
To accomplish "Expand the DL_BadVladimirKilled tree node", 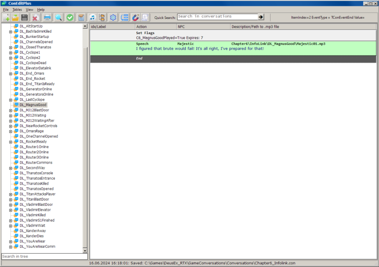I will (11, 31).
